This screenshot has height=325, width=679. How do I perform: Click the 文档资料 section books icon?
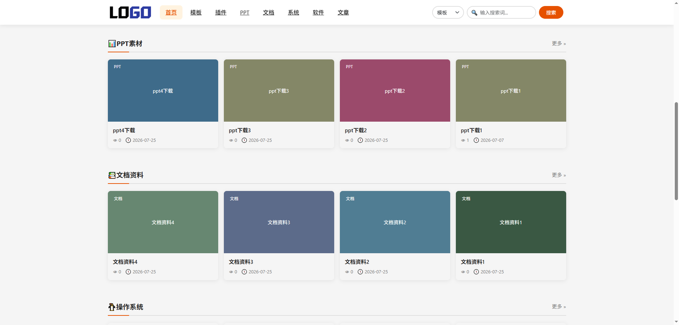112,175
